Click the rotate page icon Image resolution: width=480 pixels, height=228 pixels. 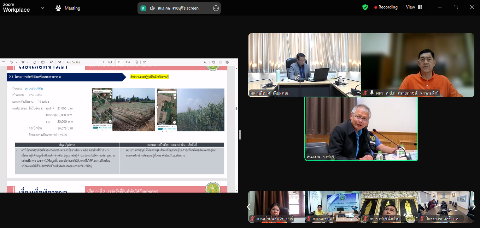136,62
